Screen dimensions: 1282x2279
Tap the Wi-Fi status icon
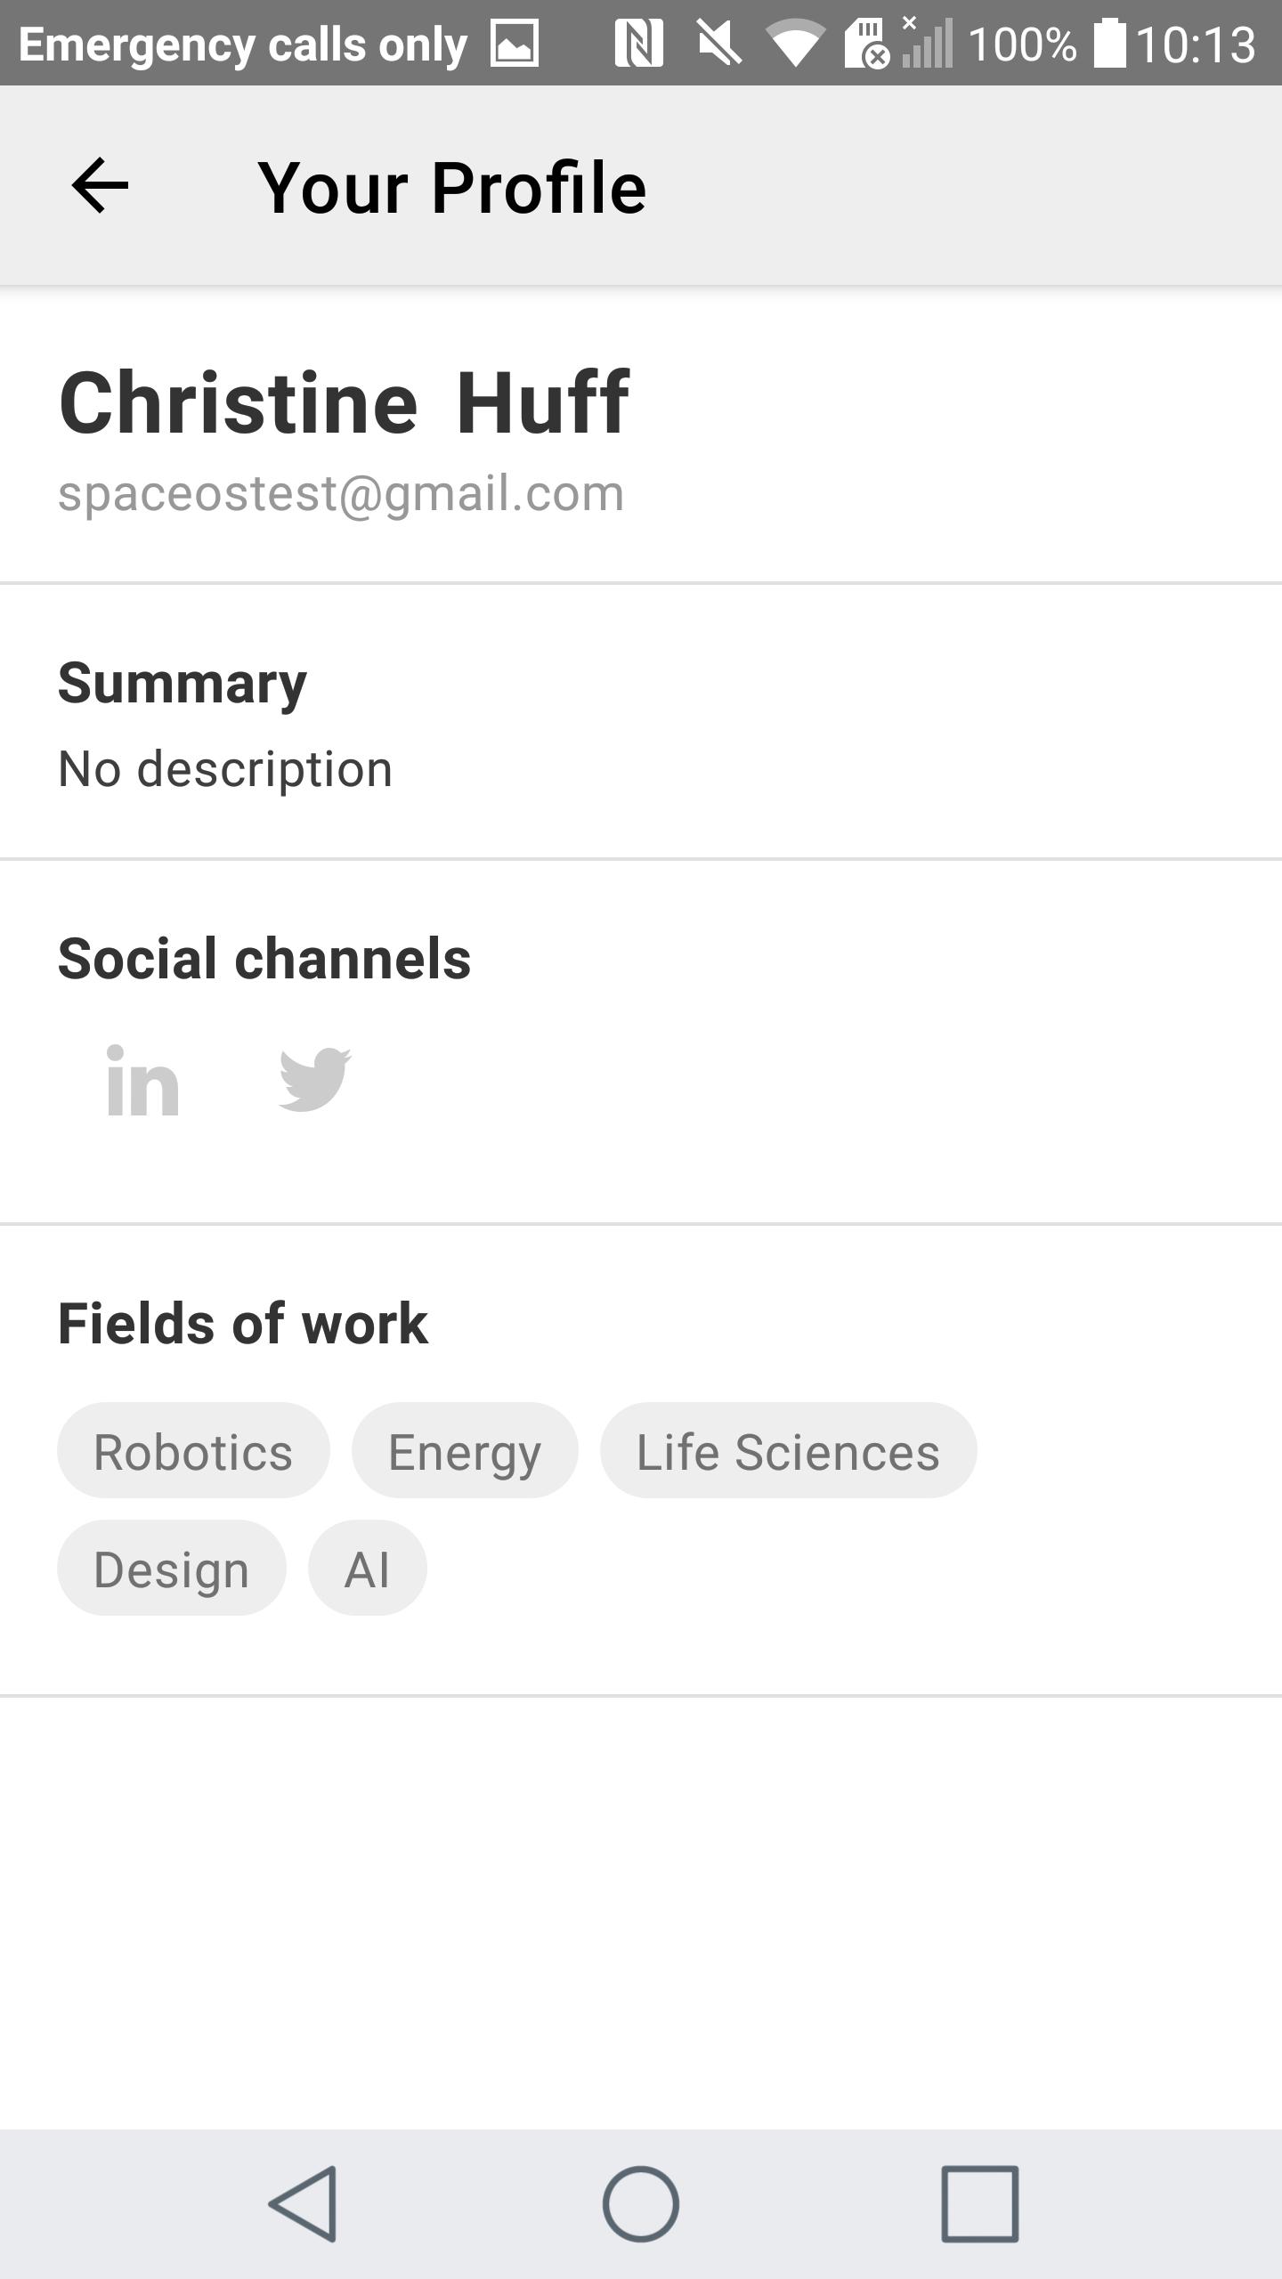coord(795,44)
